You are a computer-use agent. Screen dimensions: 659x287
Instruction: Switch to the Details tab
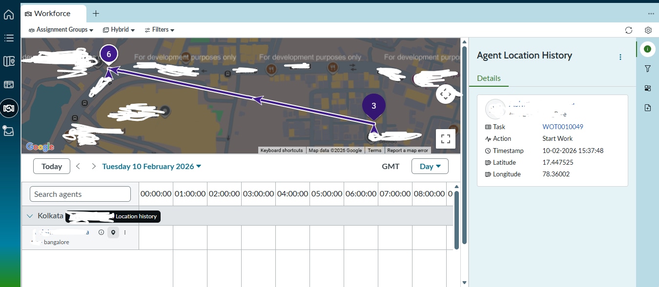[489, 78]
